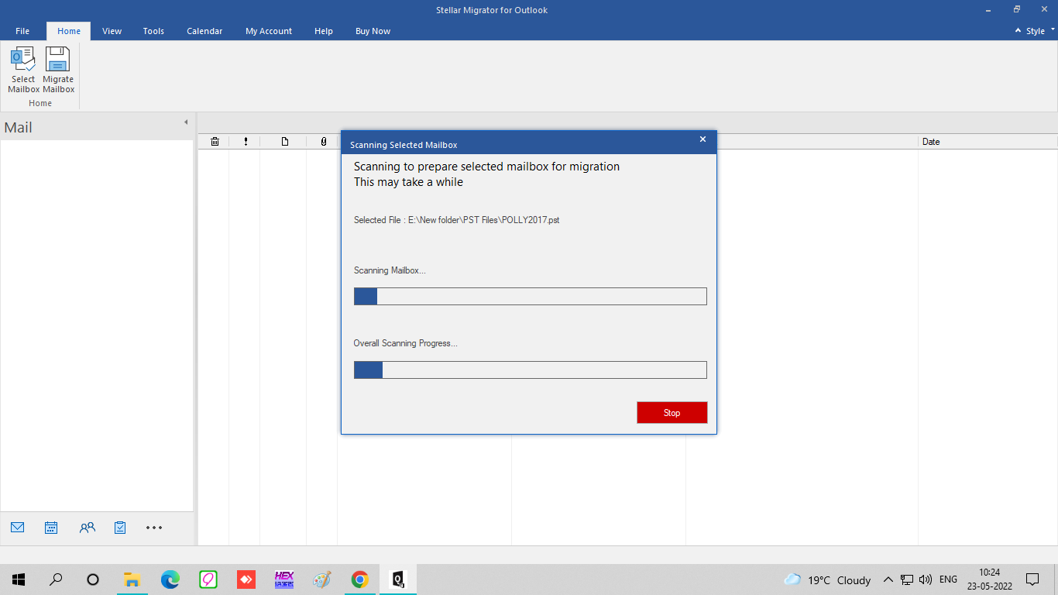Image resolution: width=1058 pixels, height=595 pixels.
Task: Collapse the Mail pane with the arrow
Action: click(x=186, y=122)
